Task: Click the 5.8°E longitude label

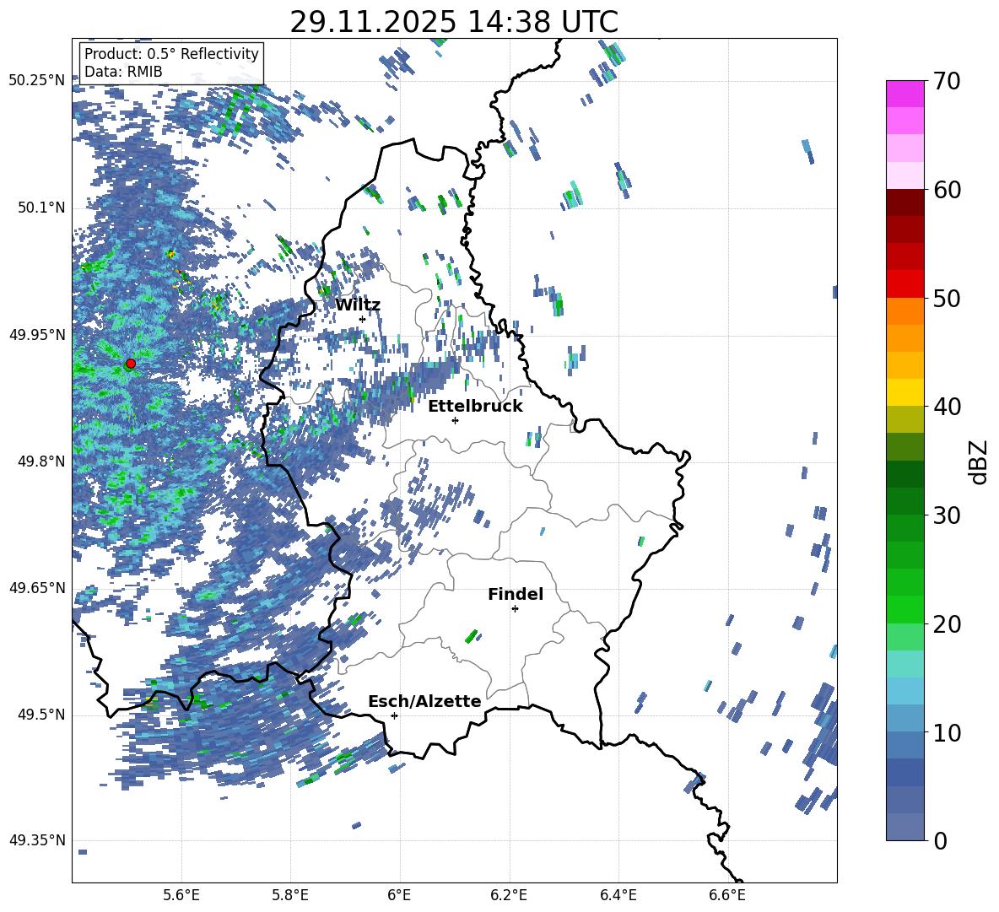Action: pos(290,895)
